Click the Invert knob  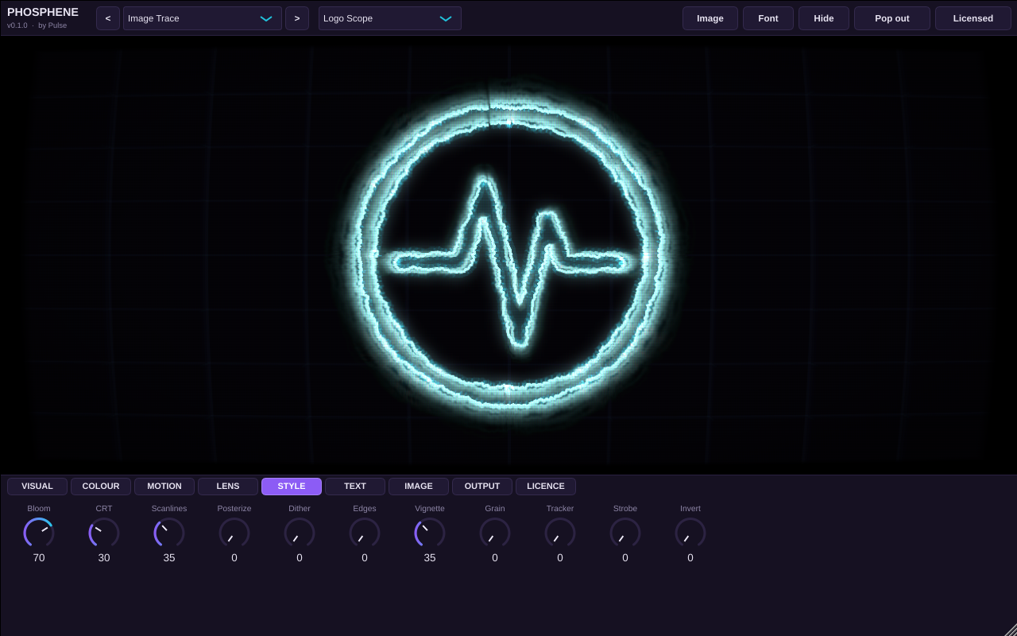point(690,533)
